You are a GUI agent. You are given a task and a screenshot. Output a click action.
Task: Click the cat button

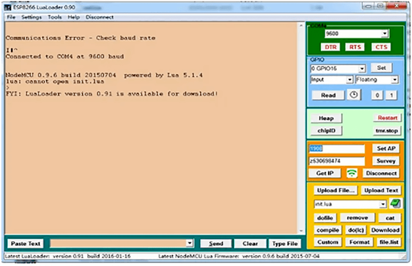[x=390, y=218]
